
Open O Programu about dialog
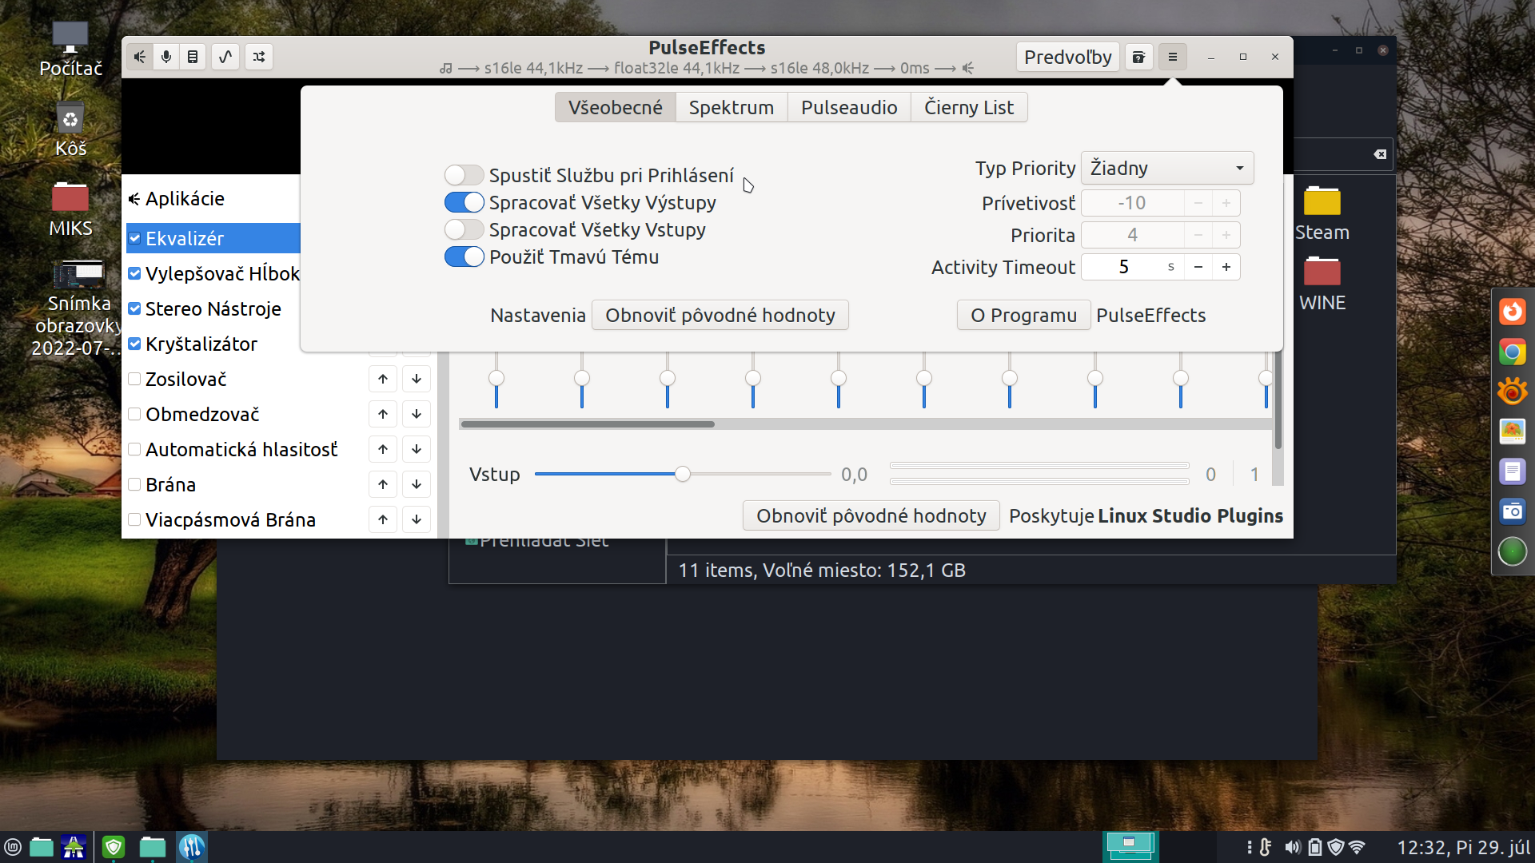[x=1023, y=315]
